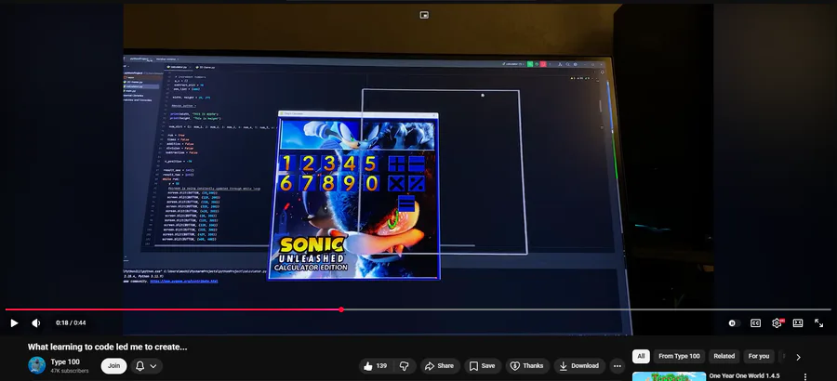Toggle full screen mode
Screen dimensions: 837x381
[x=818, y=322]
